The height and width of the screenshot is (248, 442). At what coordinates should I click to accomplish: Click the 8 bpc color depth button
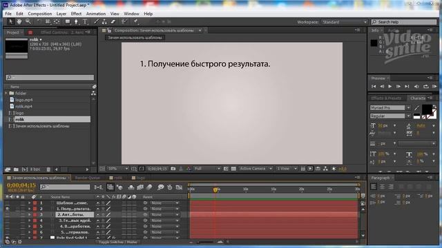(35, 169)
